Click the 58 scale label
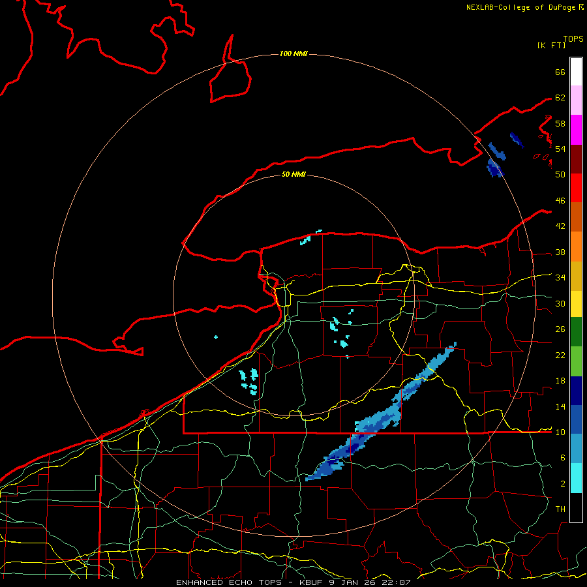The width and height of the screenshot is (587, 587). click(560, 123)
